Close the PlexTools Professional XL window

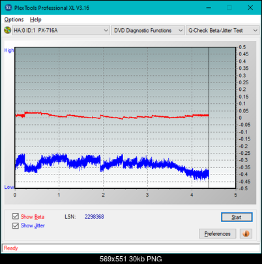click(x=250, y=8)
